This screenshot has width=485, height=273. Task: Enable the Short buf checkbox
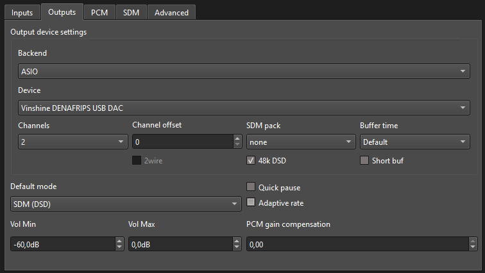364,160
